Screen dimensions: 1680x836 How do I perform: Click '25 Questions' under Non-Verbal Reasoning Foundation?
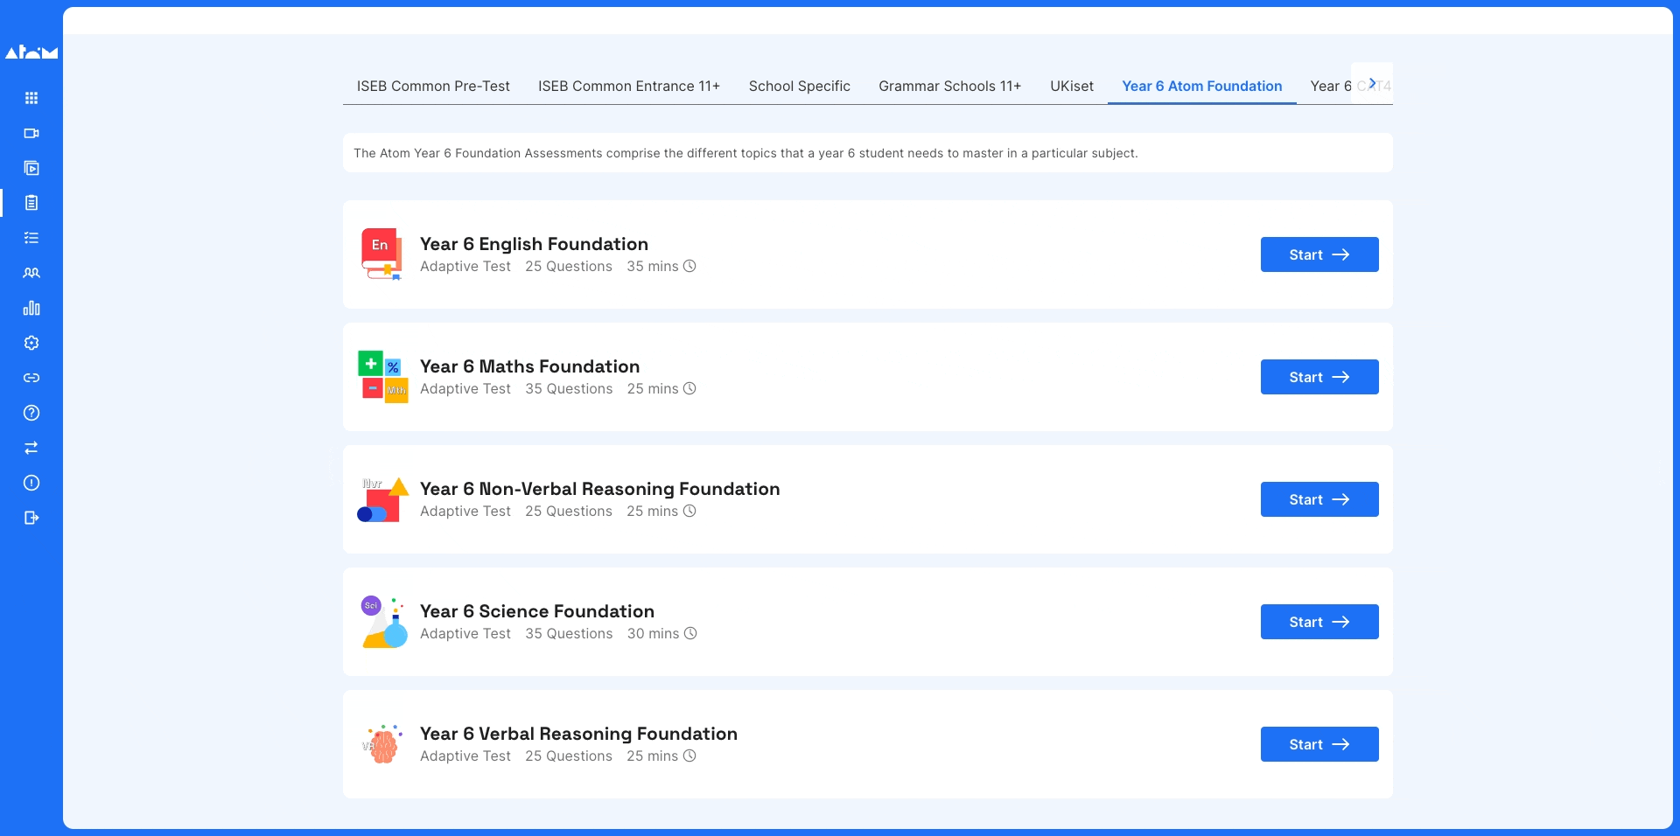tap(569, 511)
